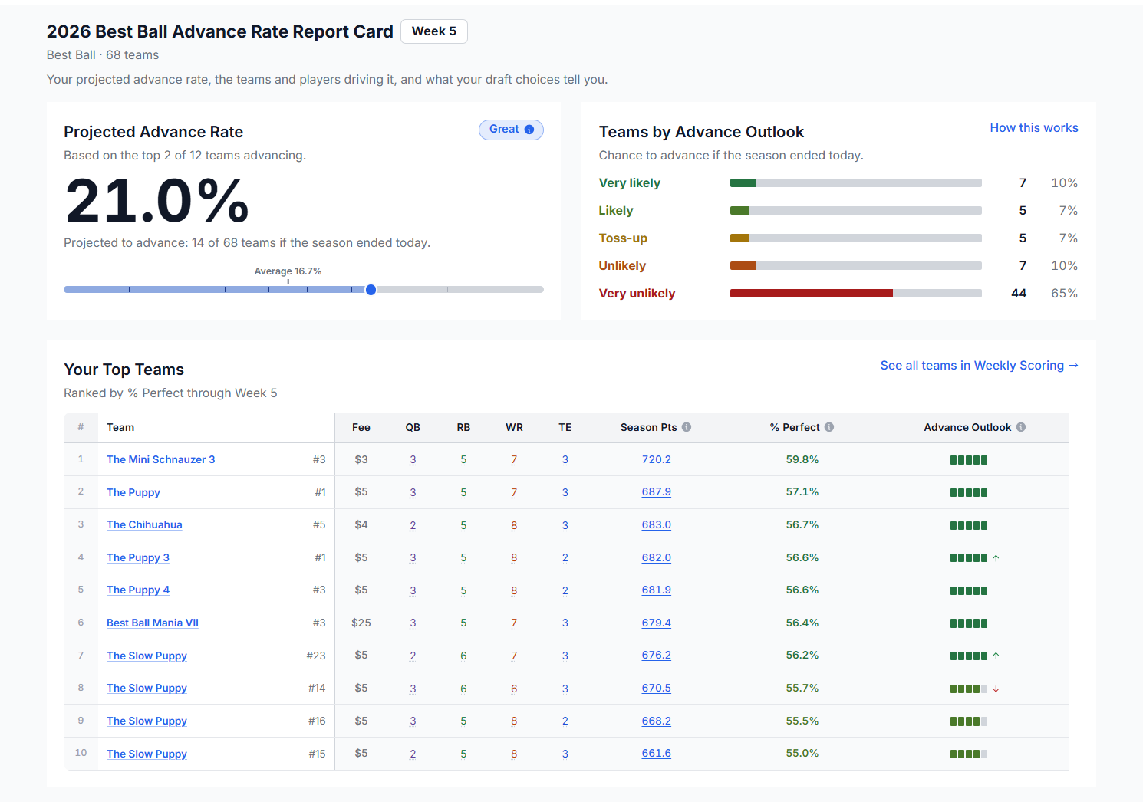This screenshot has width=1143, height=802.
Task: Click up arrow trend icon for The Puppy 3
Action: pos(996,558)
